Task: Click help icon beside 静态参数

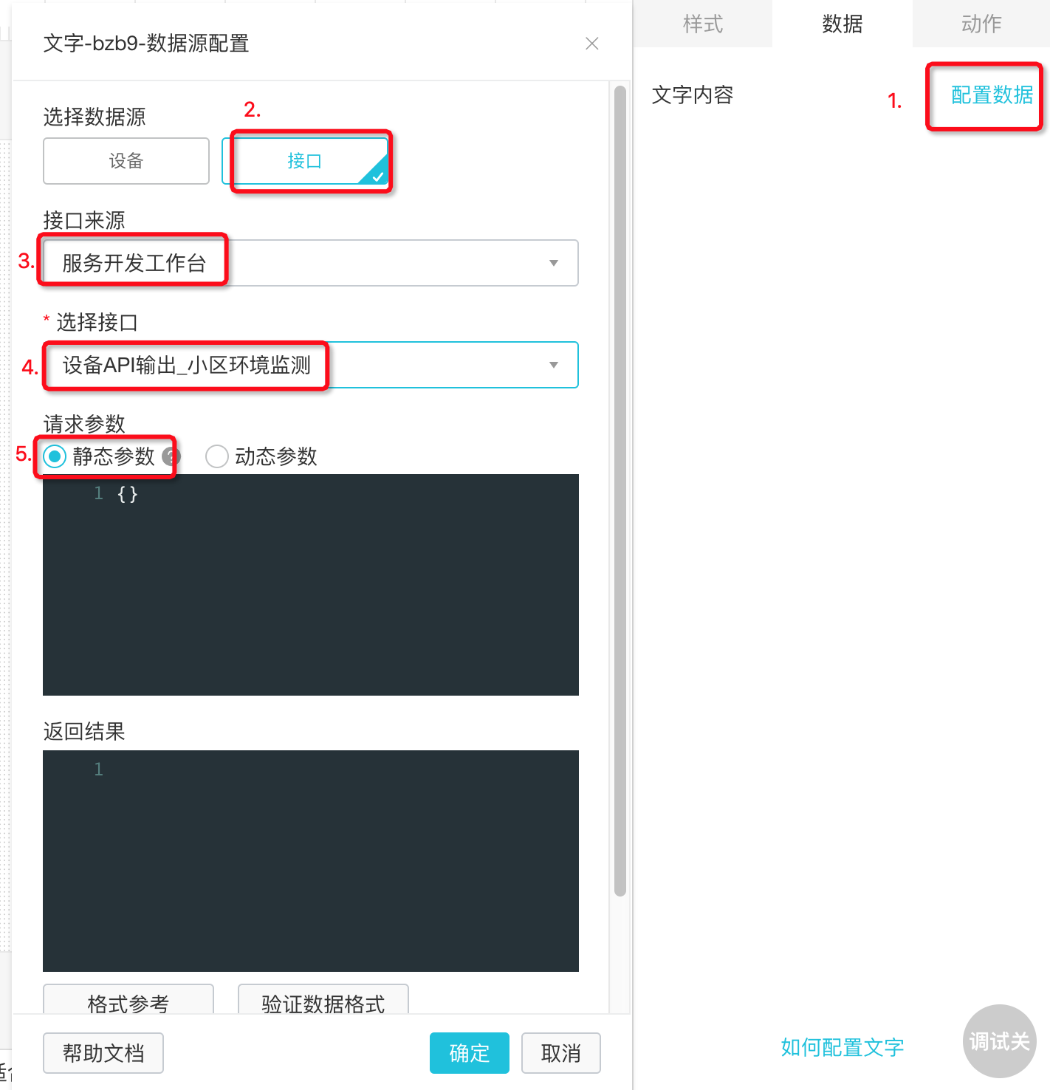Action: 171,456
